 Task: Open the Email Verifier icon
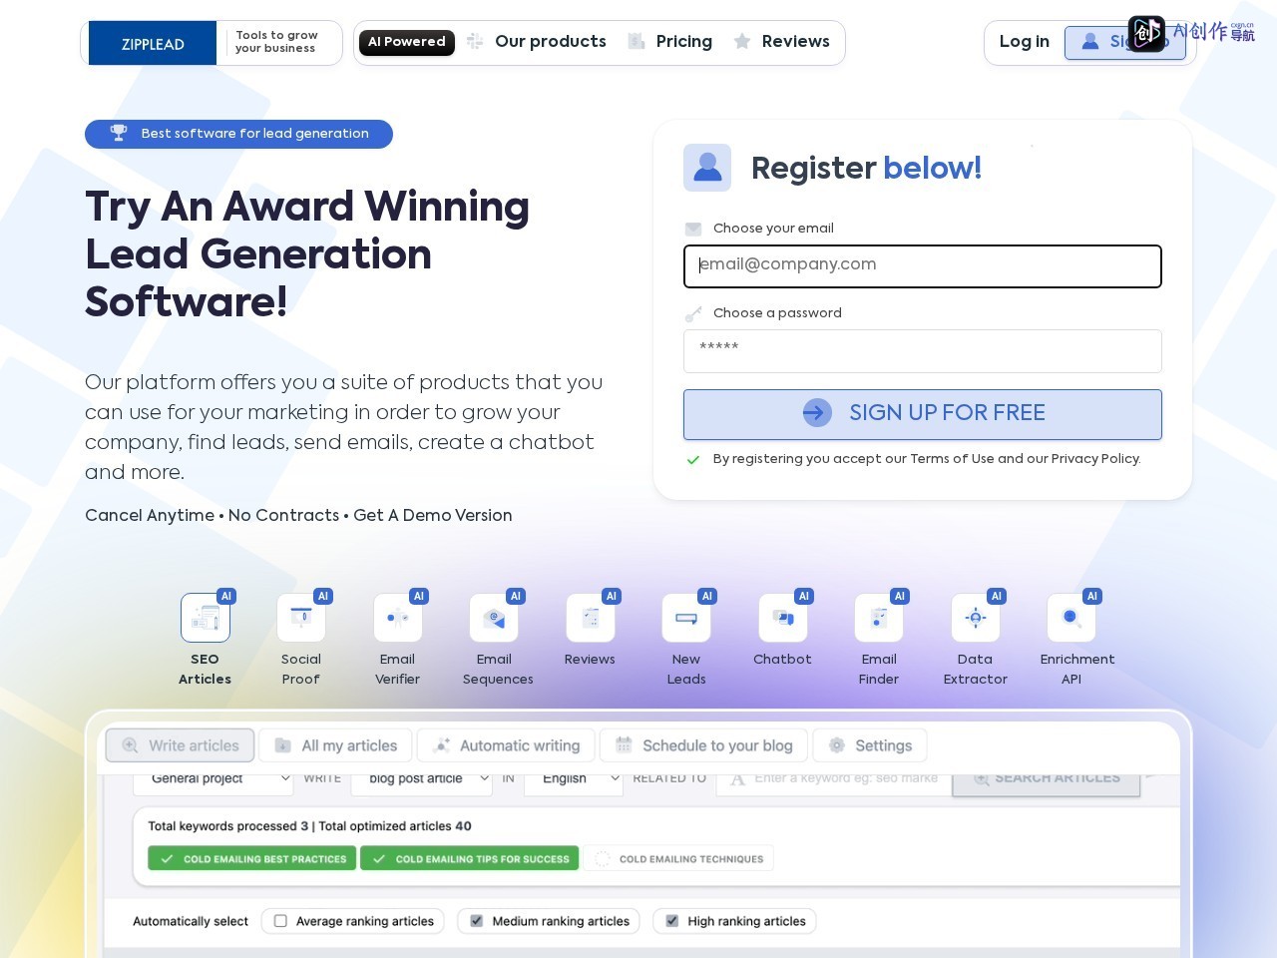coord(398,618)
